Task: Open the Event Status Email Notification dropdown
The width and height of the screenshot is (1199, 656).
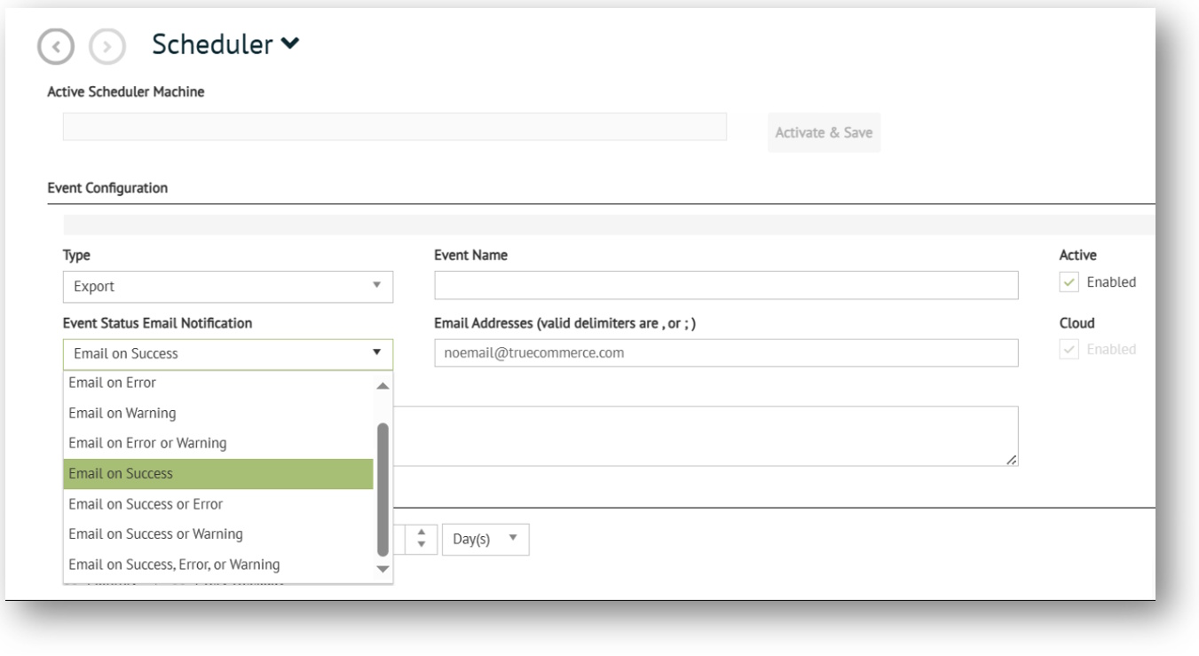Action: pos(227,353)
